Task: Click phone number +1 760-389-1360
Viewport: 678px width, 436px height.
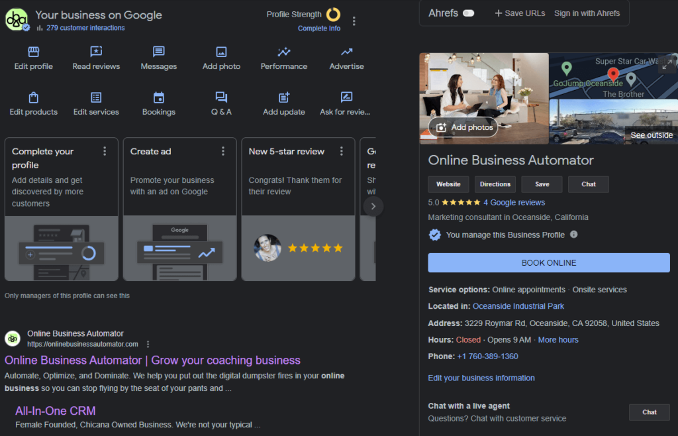Action: click(x=487, y=356)
